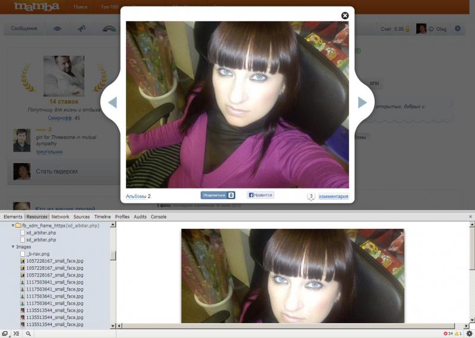Open the Альбомы link under photo
Image resolution: width=475 pixels, height=338 pixels.
(135, 196)
